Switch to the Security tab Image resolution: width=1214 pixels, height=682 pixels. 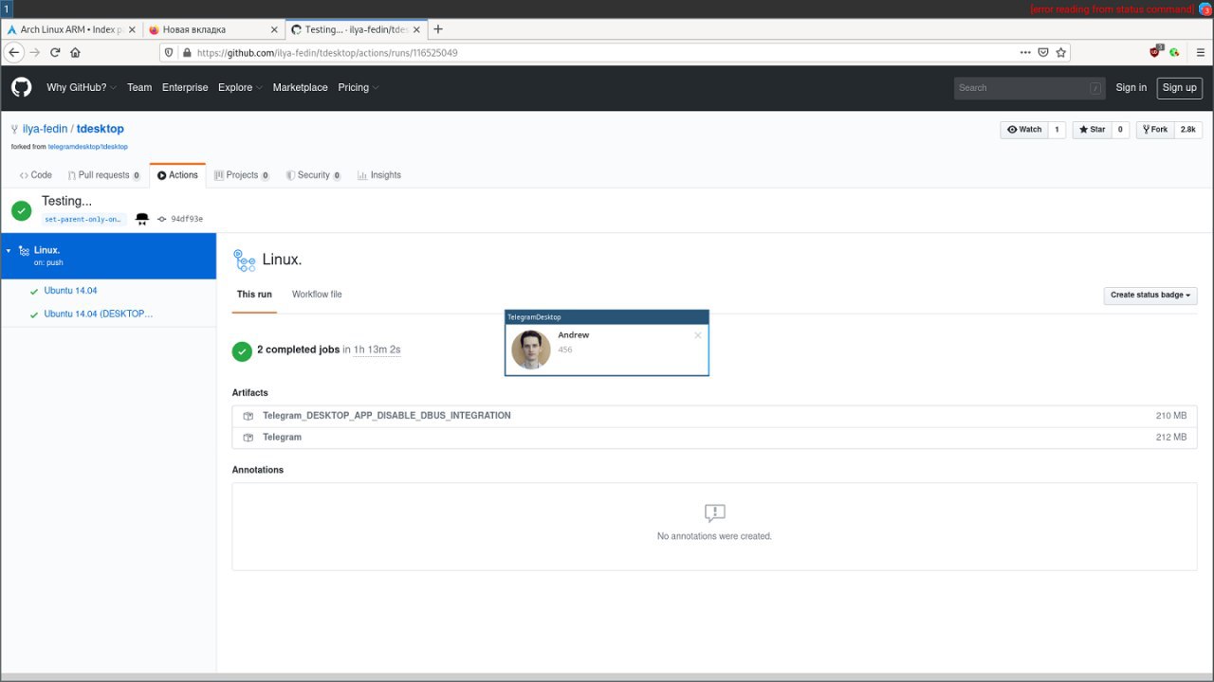coord(314,175)
